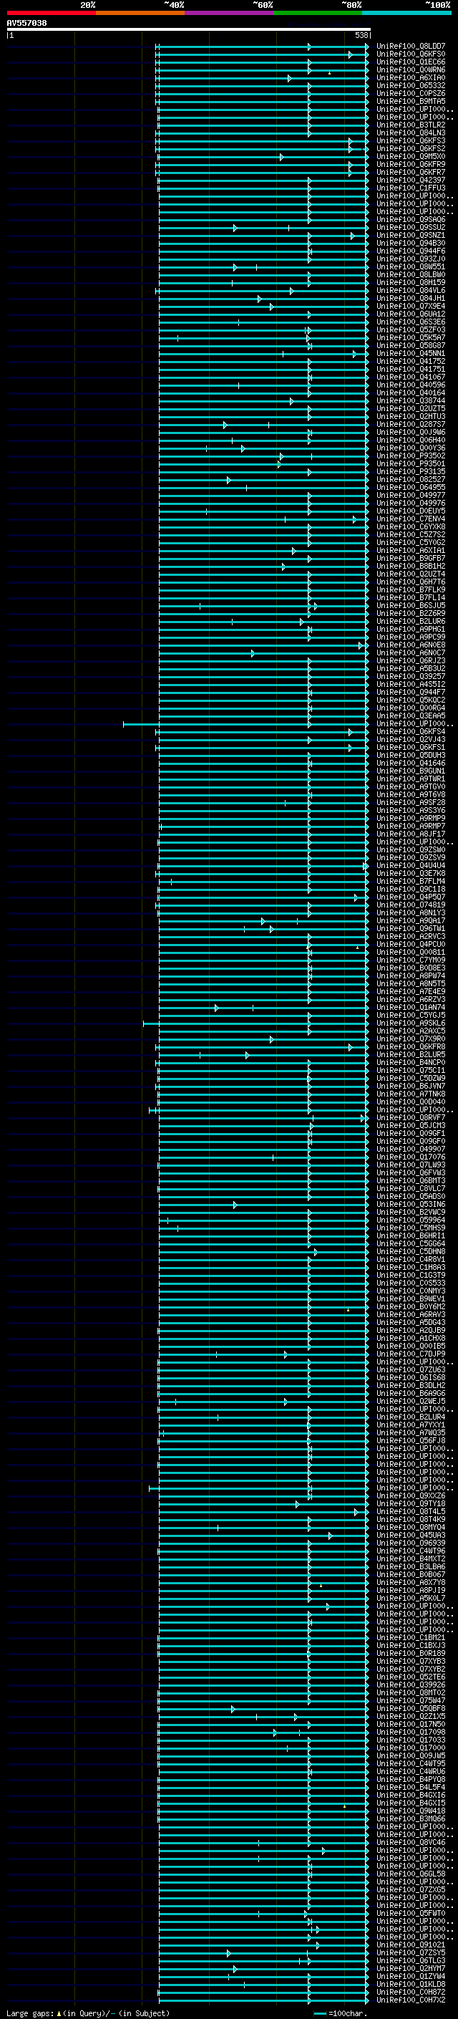Image resolution: width=458 pixels, height=2019 pixels.
Task: Select hit label UniRef100_B3TLR2
Action: click(411, 125)
